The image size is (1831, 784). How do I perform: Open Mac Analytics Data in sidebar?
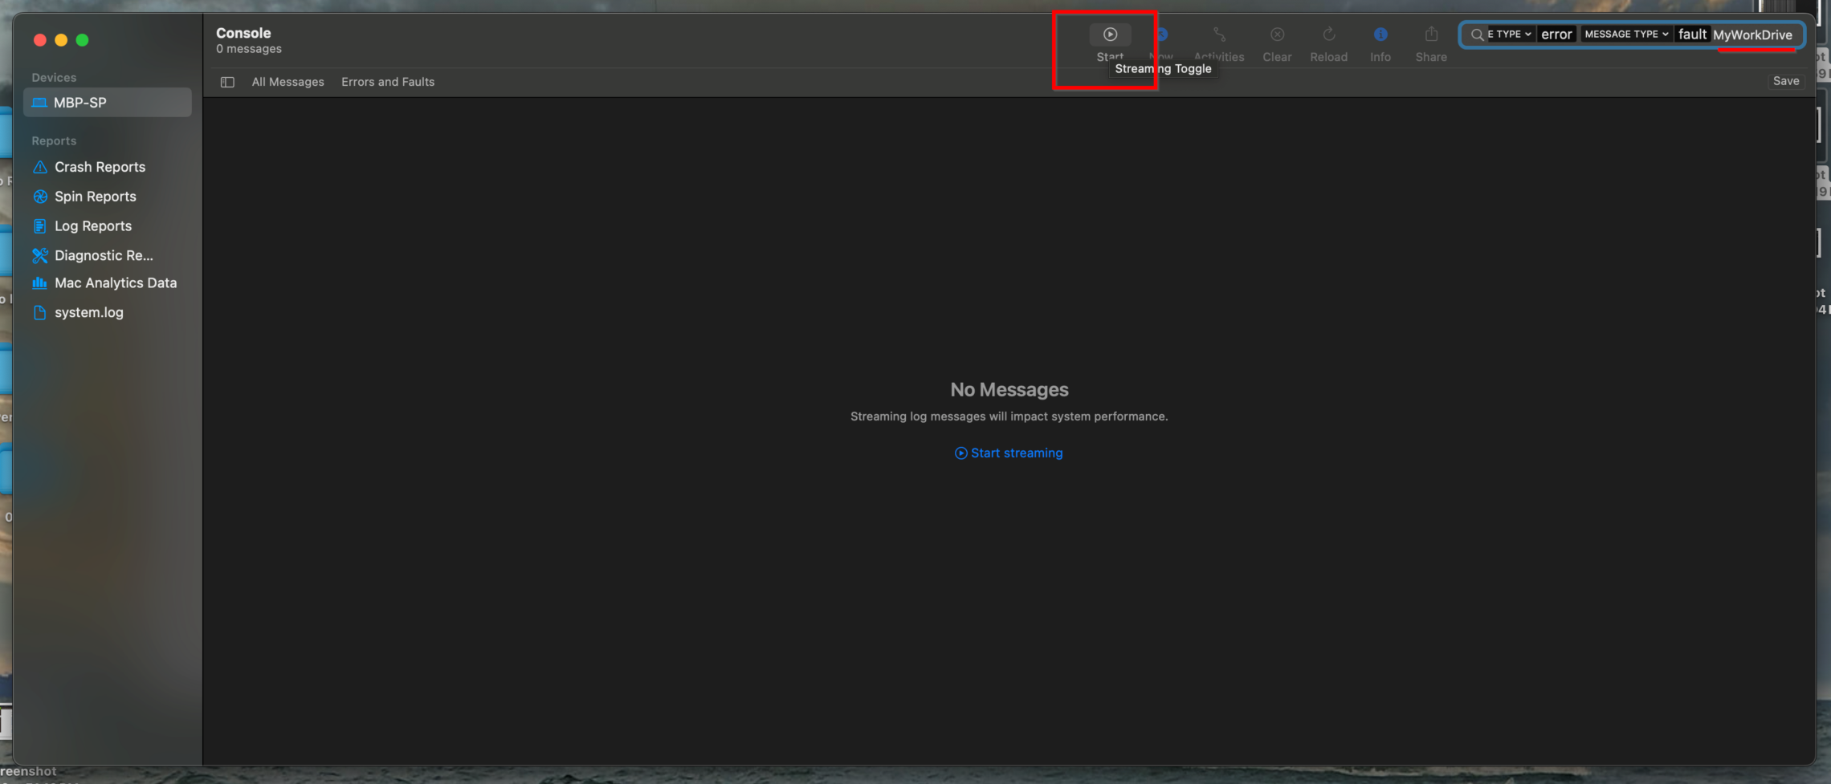tap(116, 283)
